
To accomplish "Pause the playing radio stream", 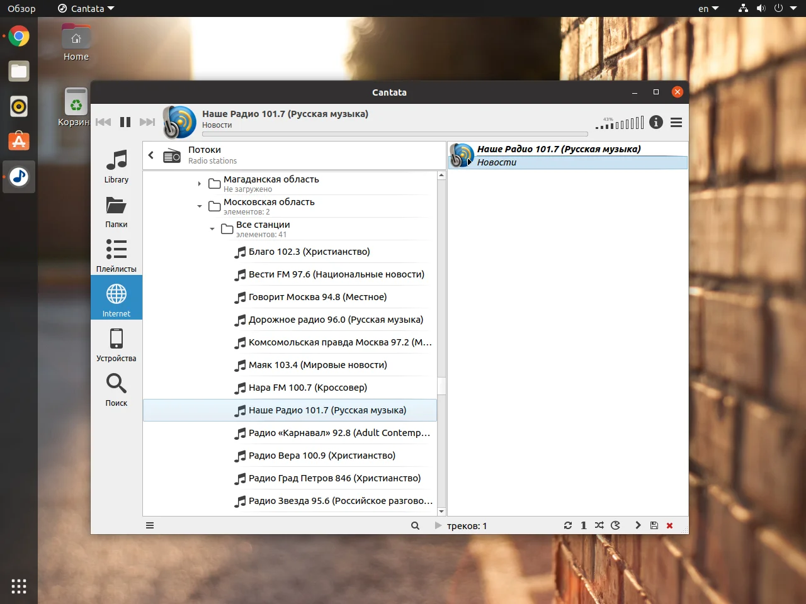I will [x=125, y=122].
